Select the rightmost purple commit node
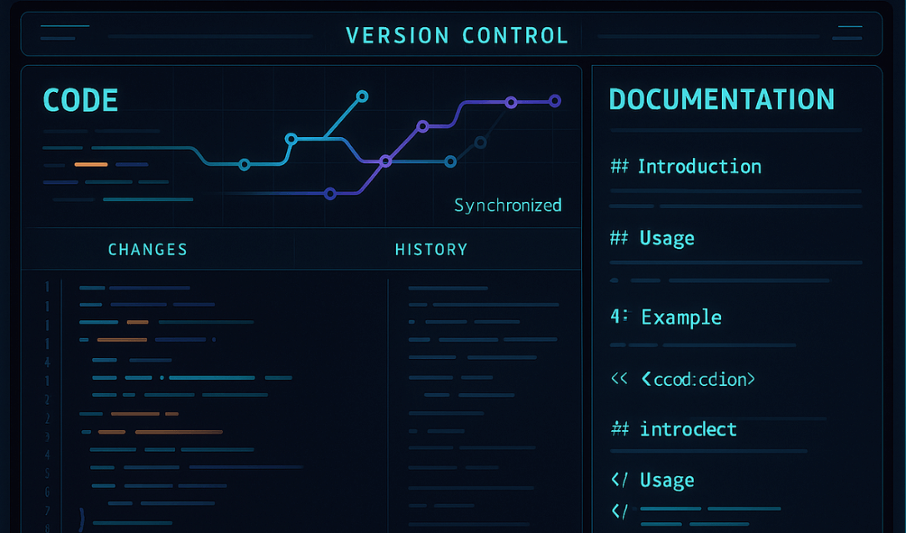 [555, 101]
